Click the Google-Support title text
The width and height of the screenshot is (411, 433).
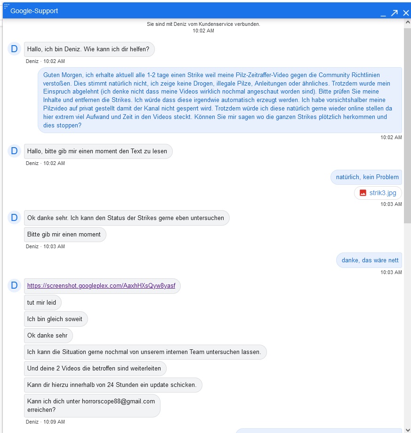coord(34,11)
